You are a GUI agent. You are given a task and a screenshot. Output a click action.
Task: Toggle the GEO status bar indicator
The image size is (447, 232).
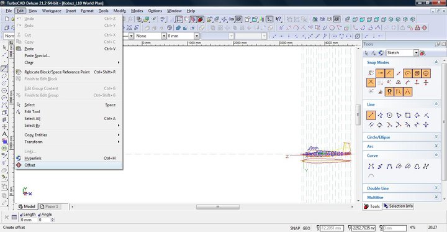[x=307, y=228]
